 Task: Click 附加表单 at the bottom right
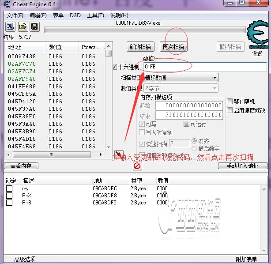click(x=246, y=259)
